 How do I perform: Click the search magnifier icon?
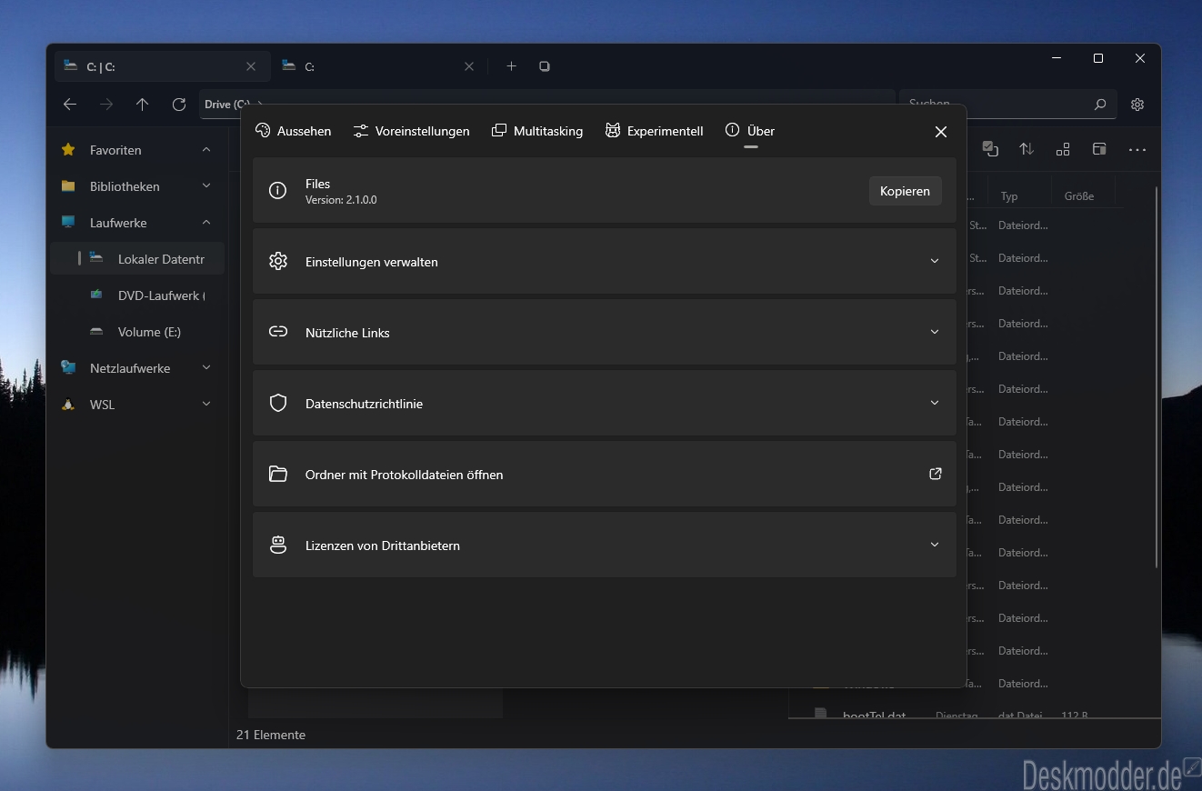click(x=1100, y=105)
